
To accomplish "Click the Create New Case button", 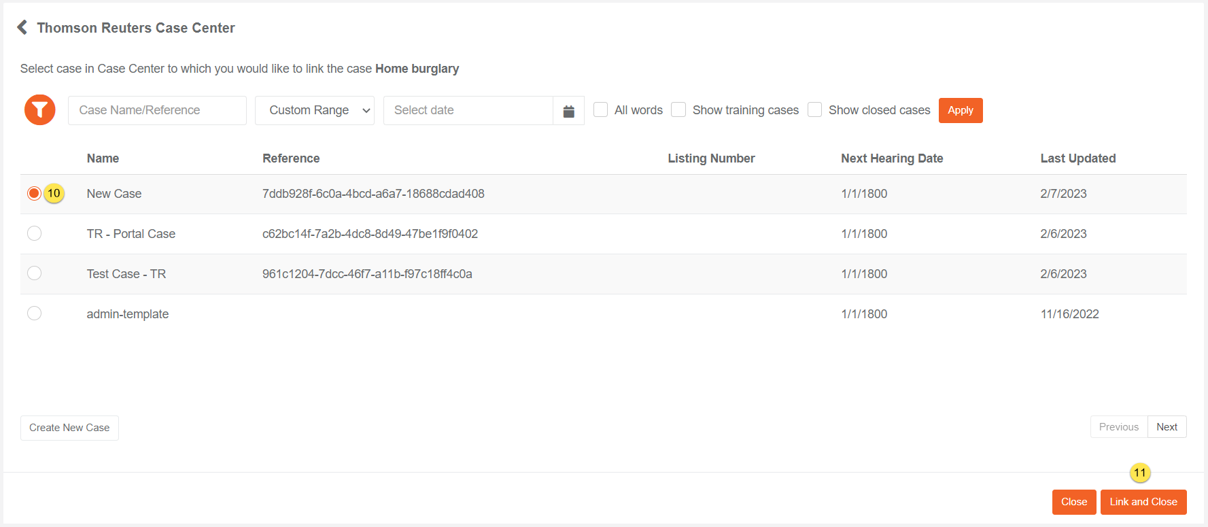I will (x=69, y=428).
